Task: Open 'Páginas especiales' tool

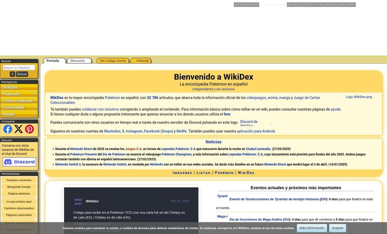Action: [x=19, y=215]
